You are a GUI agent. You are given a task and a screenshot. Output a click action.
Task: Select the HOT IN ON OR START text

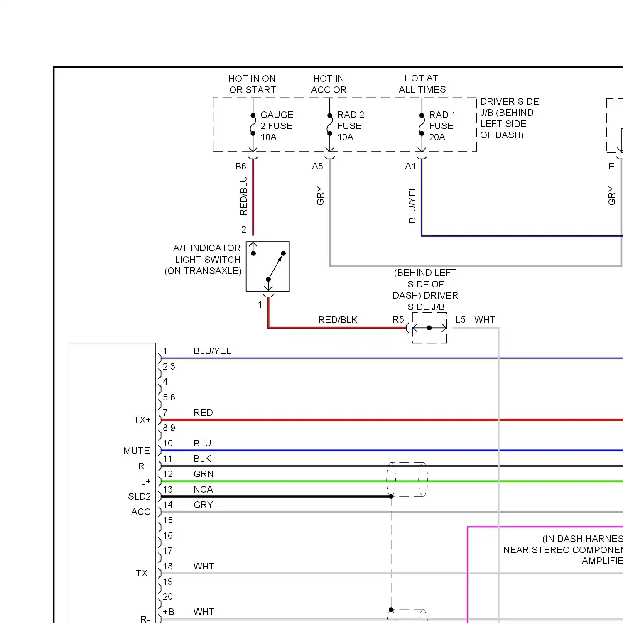[252, 84]
